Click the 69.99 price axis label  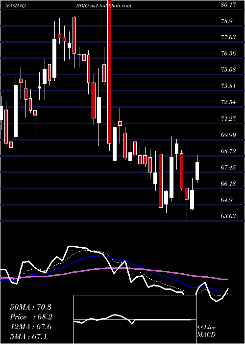click(228, 135)
